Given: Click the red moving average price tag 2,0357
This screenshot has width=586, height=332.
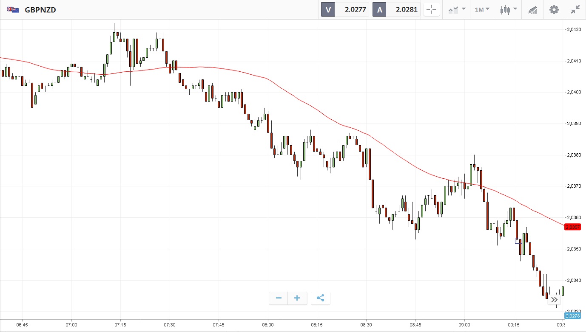Looking at the screenshot, I should tap(572, 227).
